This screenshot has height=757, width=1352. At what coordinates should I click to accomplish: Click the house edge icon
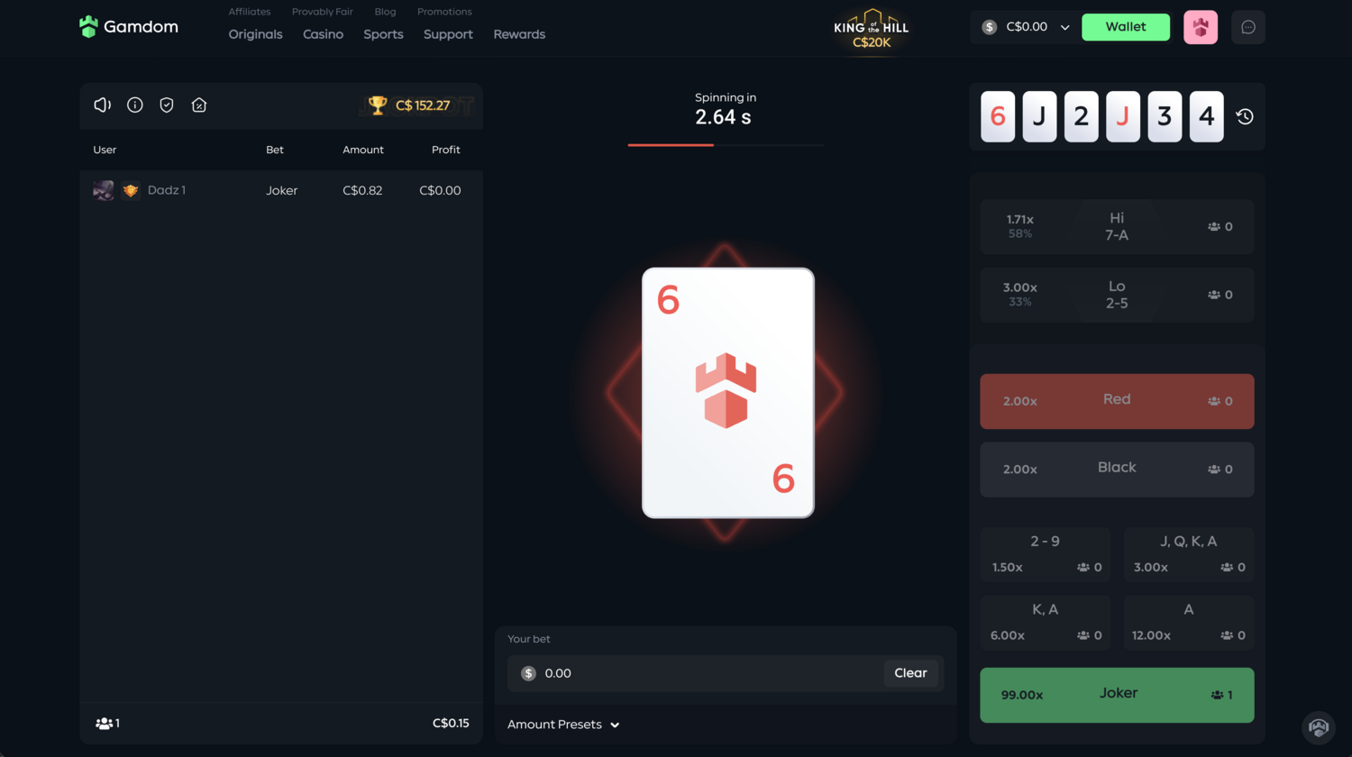click(x=199, y=105)
